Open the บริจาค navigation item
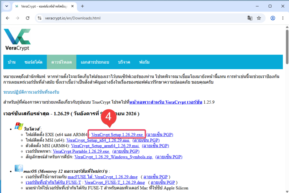The image size is (289, 193). click(124, 62)
